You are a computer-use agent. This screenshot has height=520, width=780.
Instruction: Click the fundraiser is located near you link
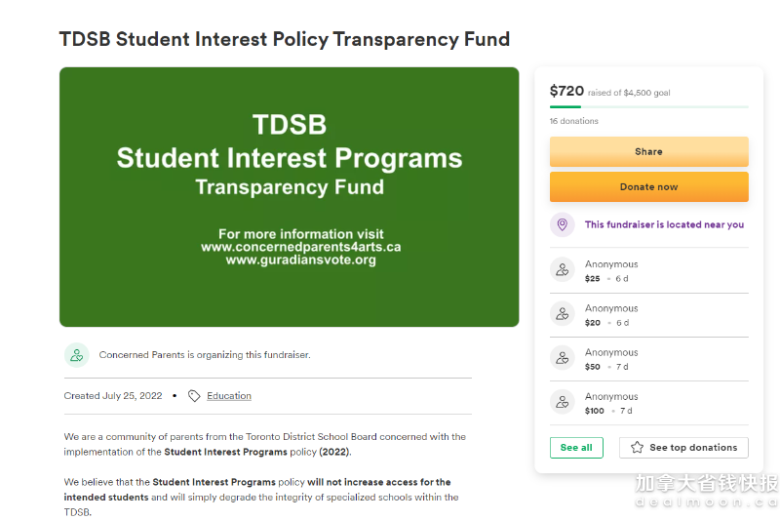664,224
